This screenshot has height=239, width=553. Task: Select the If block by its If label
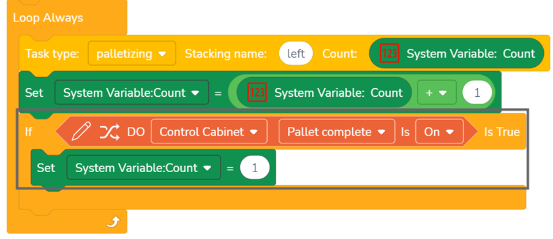pos(29,132)
